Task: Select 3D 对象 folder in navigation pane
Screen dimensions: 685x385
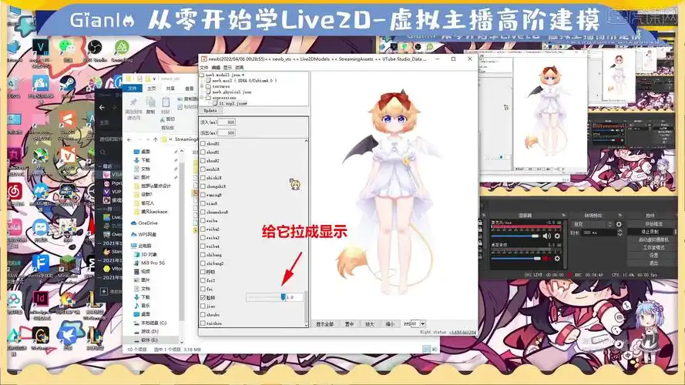Action: 145,254
